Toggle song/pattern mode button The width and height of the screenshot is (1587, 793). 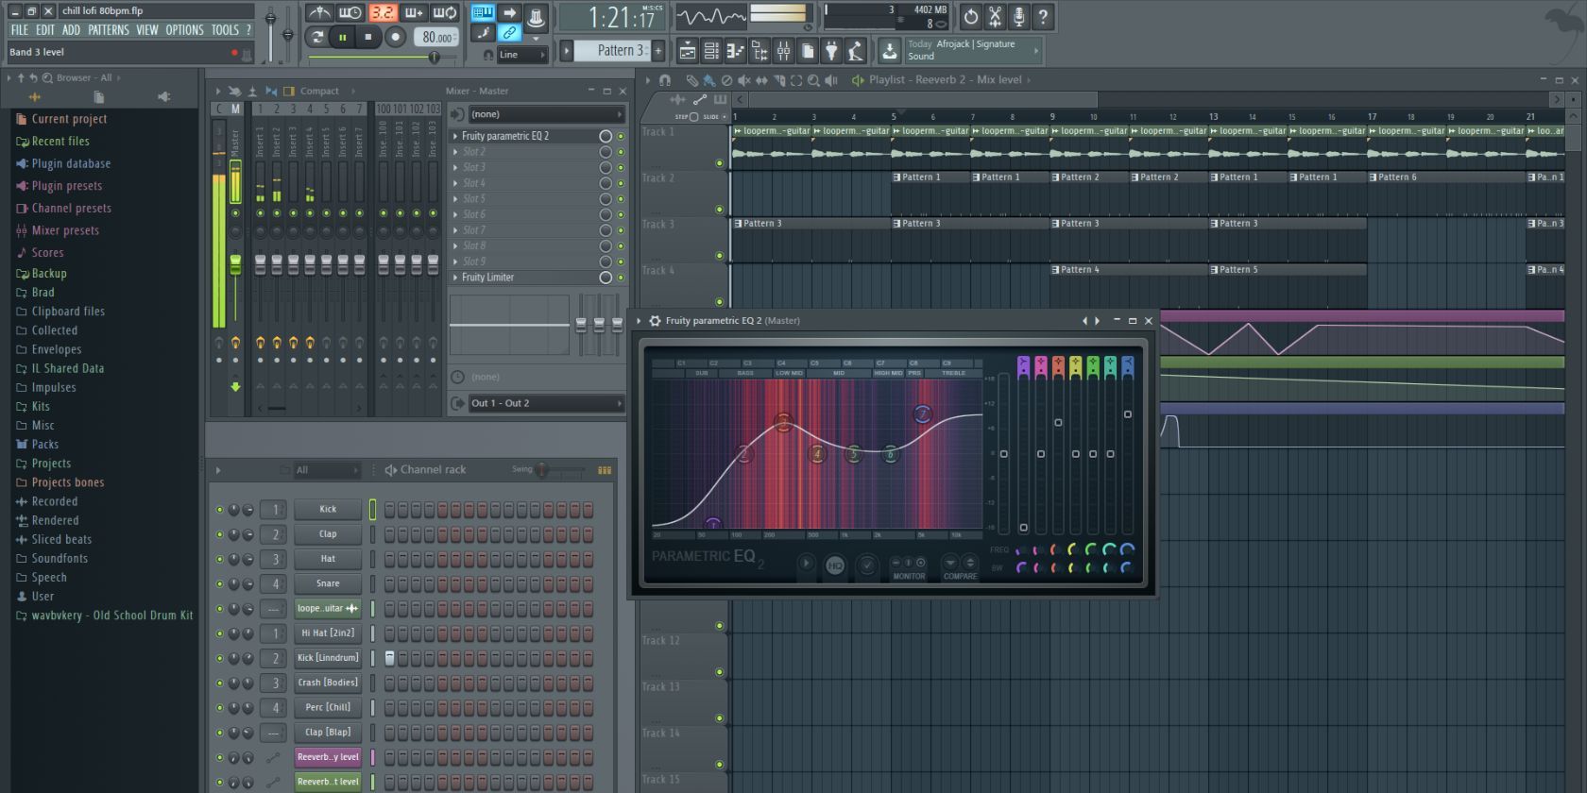point(317,37)
